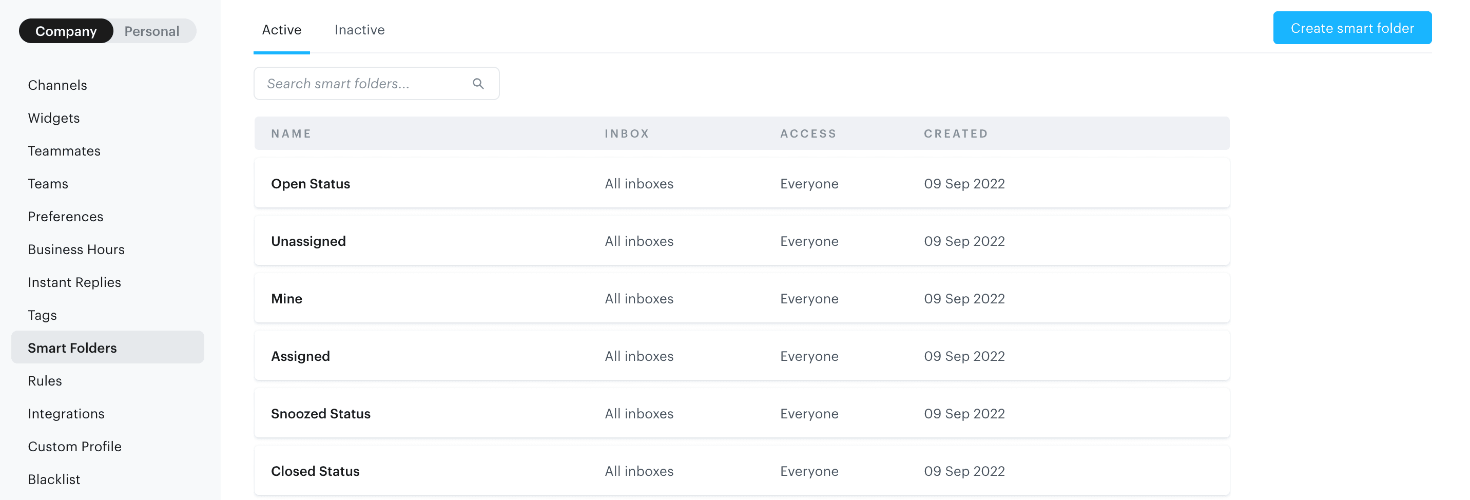Navigate to Integrations settings
The image size is (1470, 500).
pos(66,413)
